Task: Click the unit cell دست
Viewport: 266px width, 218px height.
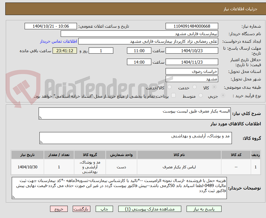Action: pos(121,167)
